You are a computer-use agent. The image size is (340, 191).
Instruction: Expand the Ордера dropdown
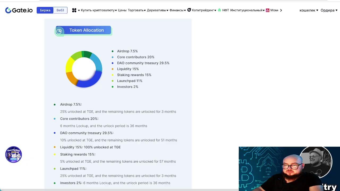tap(329, 10)
